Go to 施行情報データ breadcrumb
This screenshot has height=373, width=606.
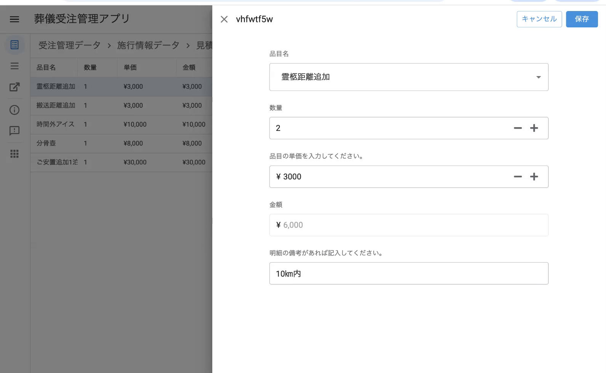[x=148, y=45]
